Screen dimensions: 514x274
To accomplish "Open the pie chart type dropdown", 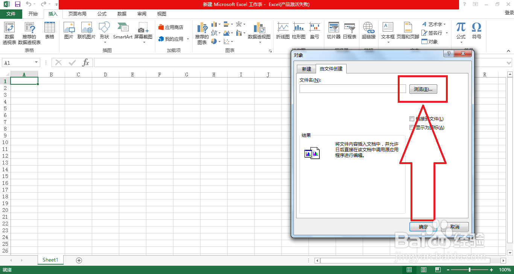I will pos(216,41).
